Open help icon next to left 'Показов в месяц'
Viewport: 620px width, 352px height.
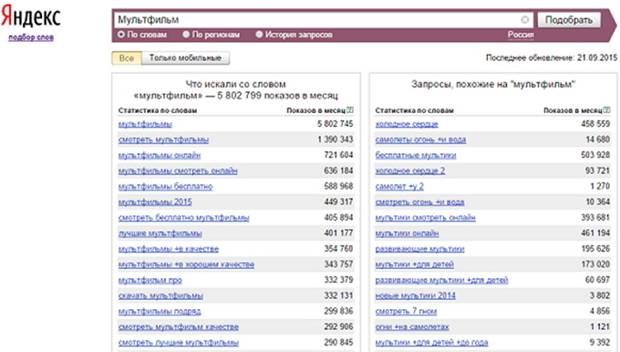click(350, 110)
